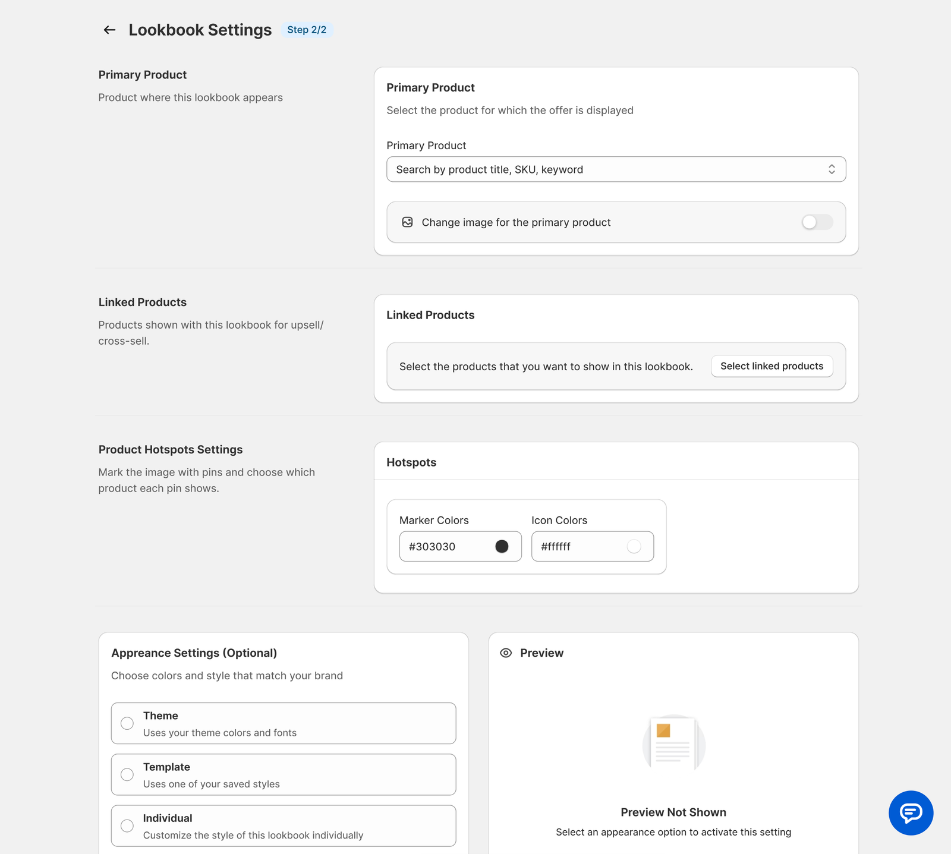Click the Lookbook Settings page title
The width and height of the screenshot is (951, 854).
tap(200, 30)
